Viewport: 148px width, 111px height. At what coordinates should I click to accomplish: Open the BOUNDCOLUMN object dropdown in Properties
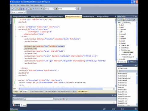click(127, 68)
